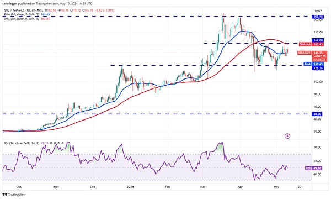Screen dimensions: 331x199
Task: Click the EMA 20 indicator legend
Action: click(27, 14)
